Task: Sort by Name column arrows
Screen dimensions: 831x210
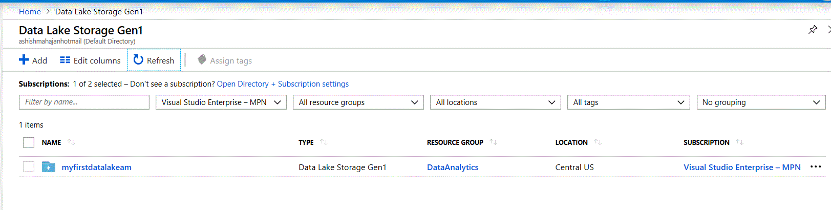Action: 71,142
